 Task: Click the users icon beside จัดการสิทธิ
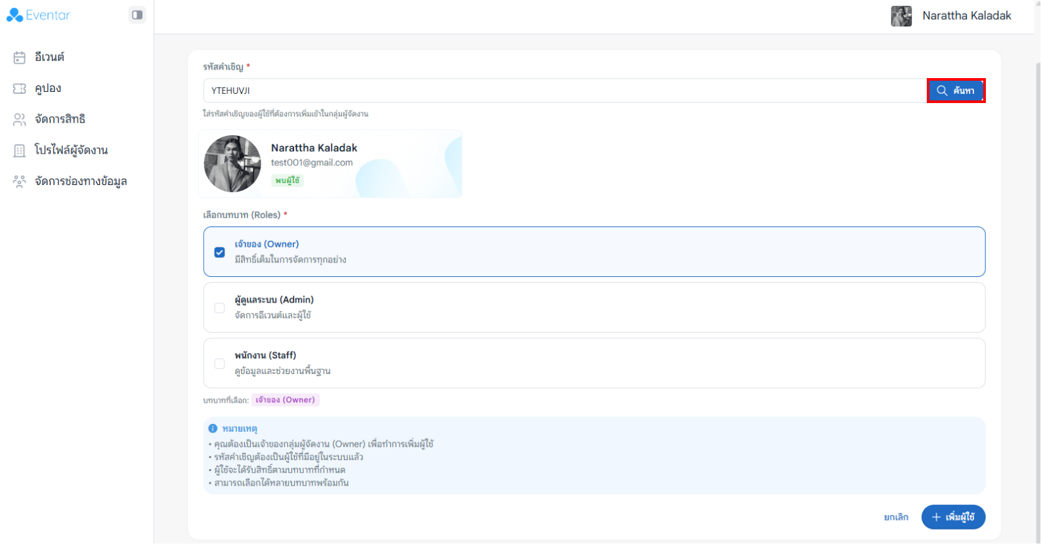[20, 119]
